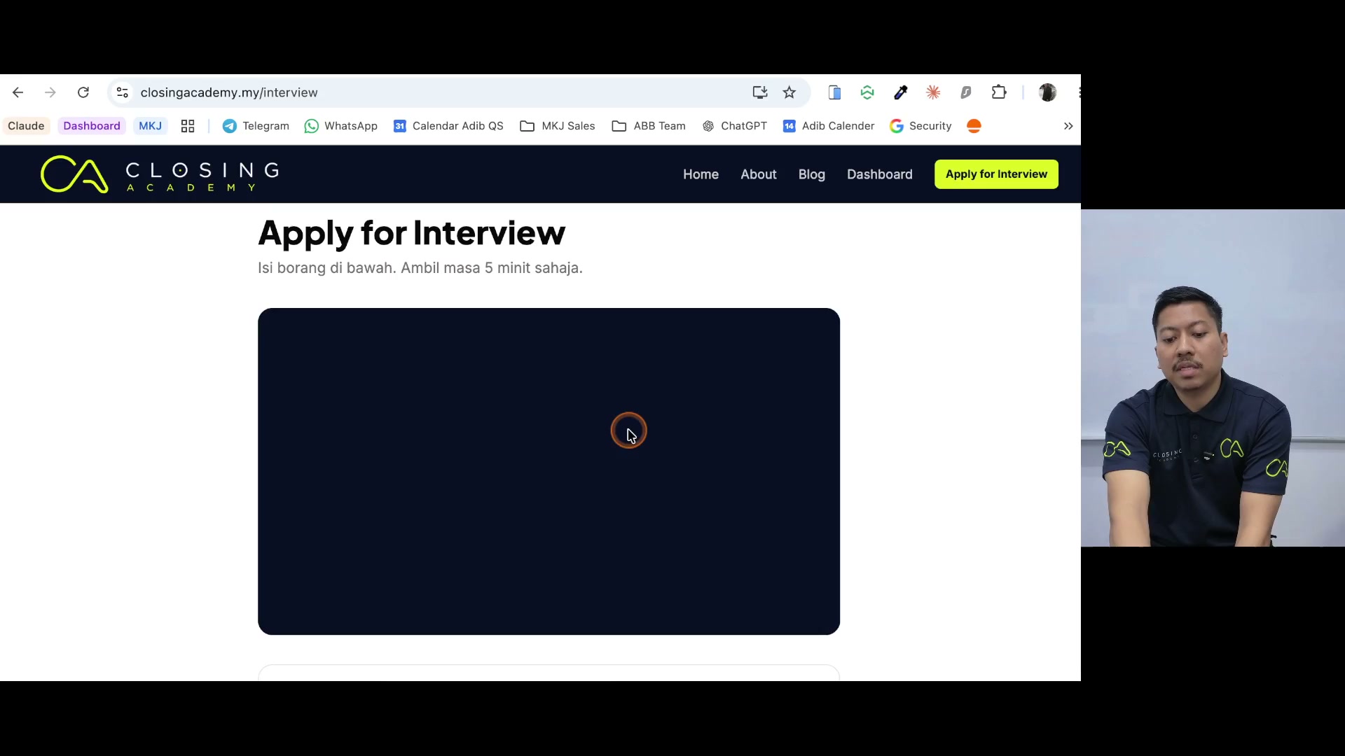
Task: Click the Apply for Interview button
Action: [996, 174]
